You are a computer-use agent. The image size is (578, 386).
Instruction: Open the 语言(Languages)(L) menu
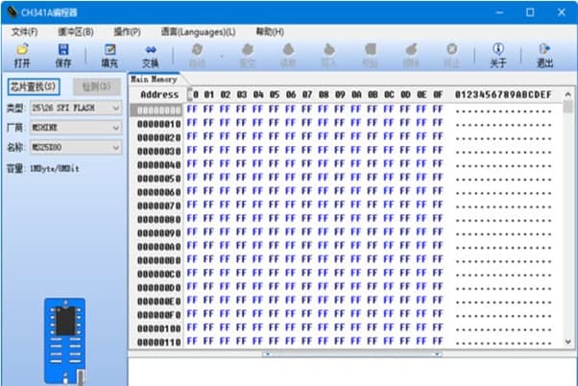pos(199,32)
